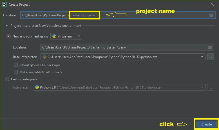Enable Inherit global site-packages
This screenshot has width=219, height=130.
pyautogui.click(x=16, y=65)
